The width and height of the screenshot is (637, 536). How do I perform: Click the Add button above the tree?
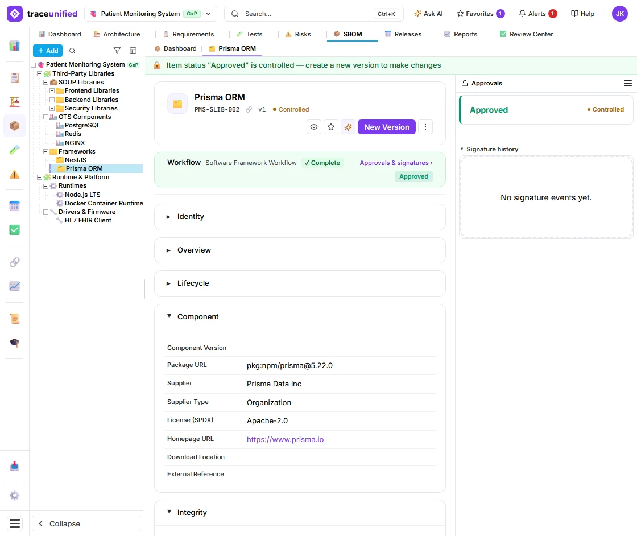click(48, 51)
